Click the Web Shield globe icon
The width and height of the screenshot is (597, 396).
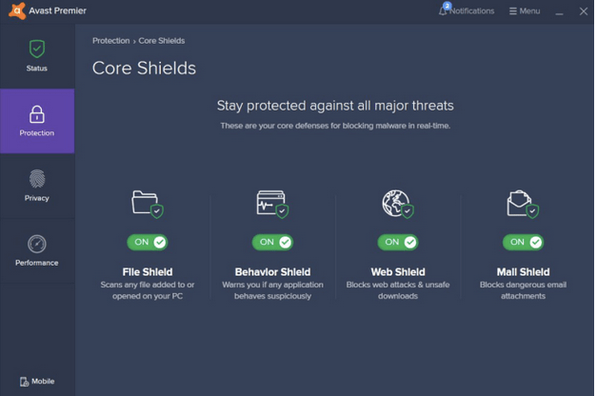[398, 204]
